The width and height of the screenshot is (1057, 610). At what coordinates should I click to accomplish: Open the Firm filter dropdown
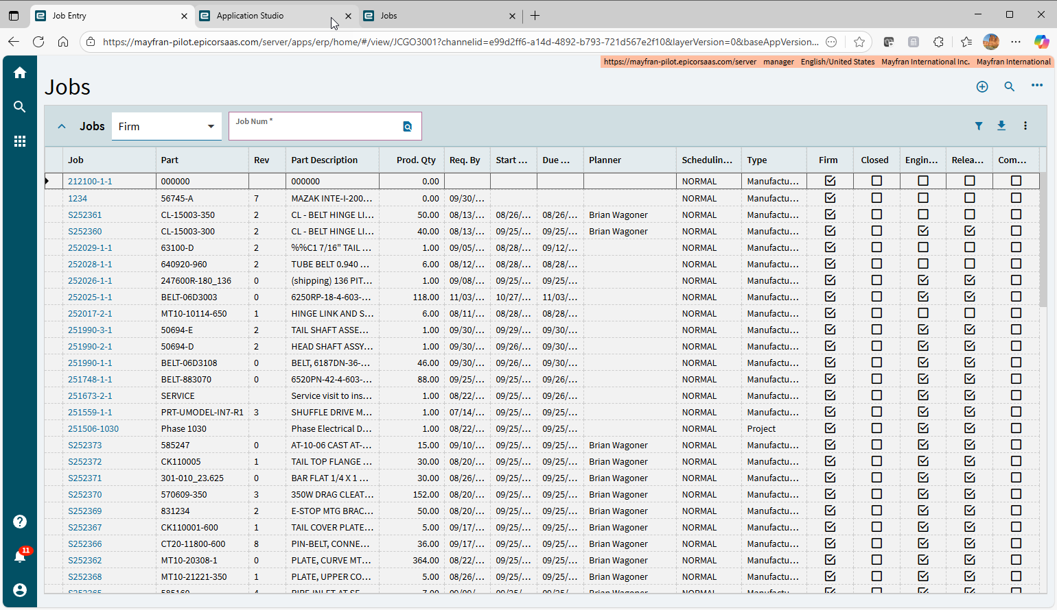[166, 127]
